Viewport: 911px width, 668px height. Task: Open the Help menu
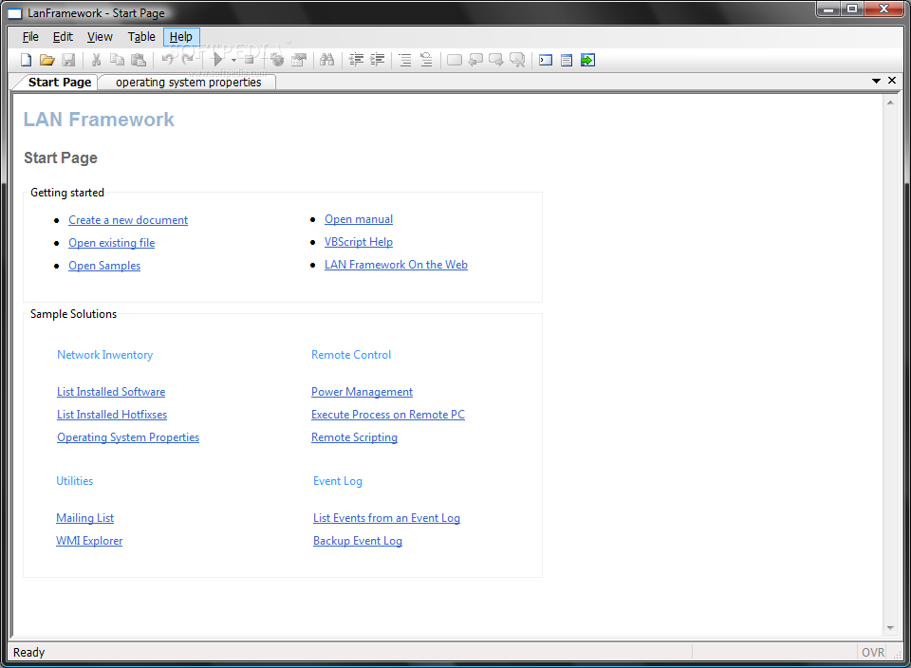181,37
